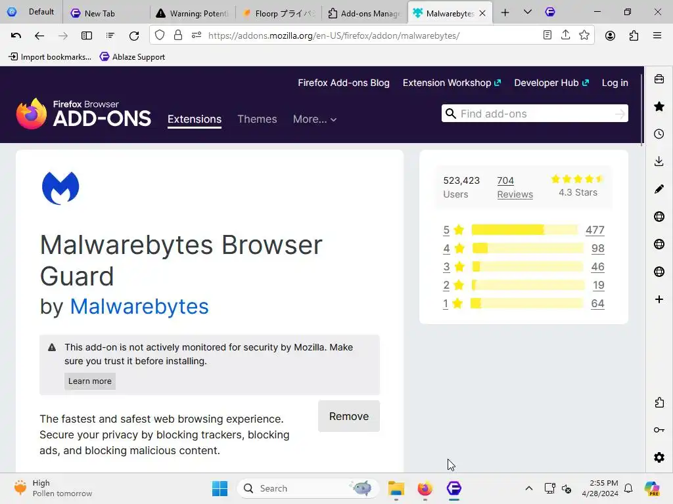Open site permissions icon in address bar

[x=197, y=35]
